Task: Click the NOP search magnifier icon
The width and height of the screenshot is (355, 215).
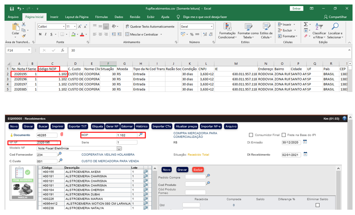Action: coord(140,134)
